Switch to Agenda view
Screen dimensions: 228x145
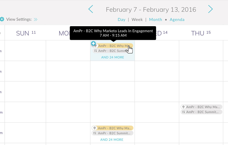(x=177, y=19)
